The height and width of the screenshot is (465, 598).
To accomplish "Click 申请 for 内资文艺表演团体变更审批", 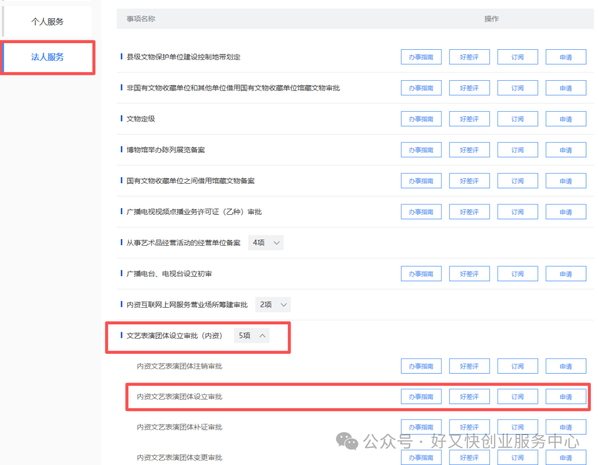I will coord(566,457).
